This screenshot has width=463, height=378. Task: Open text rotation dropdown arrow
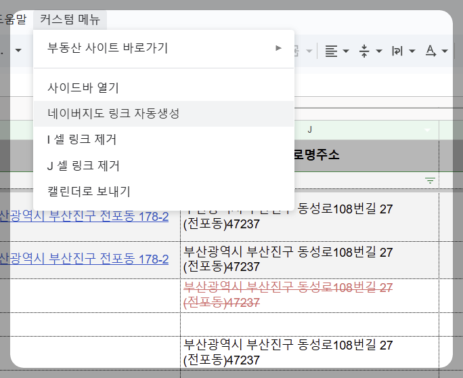click(445, 51)
